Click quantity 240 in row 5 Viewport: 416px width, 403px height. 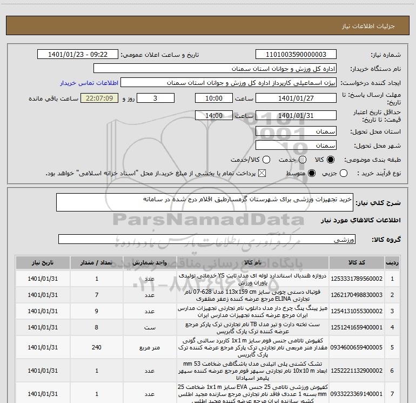(x=97, y=347)
